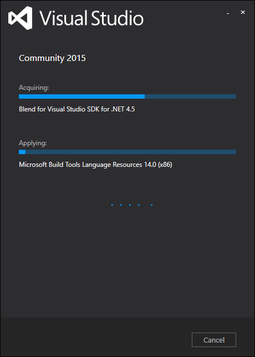255x357 pixels.
Task: Click the Visual Studio title text
Action: [91, 18]
